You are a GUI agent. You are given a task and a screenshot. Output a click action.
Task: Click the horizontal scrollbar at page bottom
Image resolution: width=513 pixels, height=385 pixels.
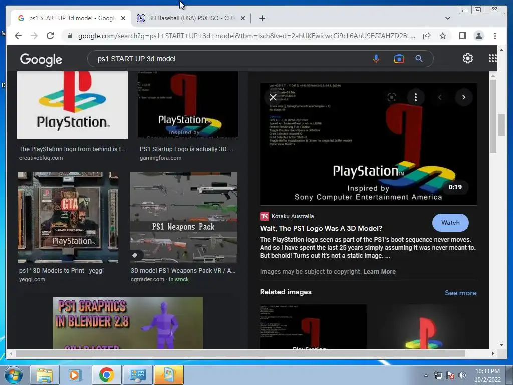pyautogui.click(x=240, y=353)
